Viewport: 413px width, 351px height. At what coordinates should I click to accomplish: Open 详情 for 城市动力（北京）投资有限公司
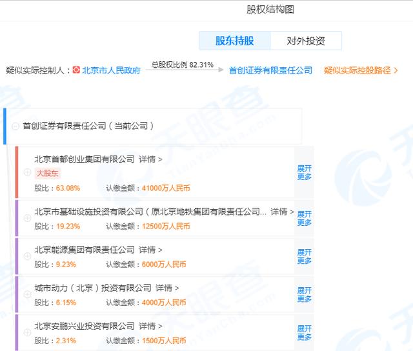coord(167,288)
